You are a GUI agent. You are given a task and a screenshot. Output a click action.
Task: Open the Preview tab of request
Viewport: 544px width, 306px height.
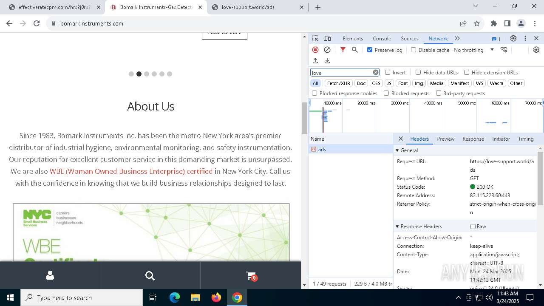pos(445,139)
